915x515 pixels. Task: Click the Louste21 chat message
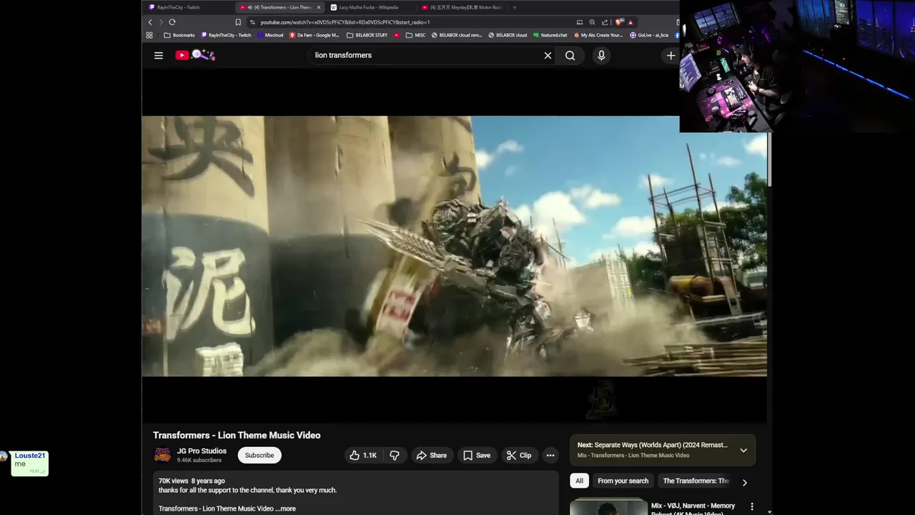[30, 463]
